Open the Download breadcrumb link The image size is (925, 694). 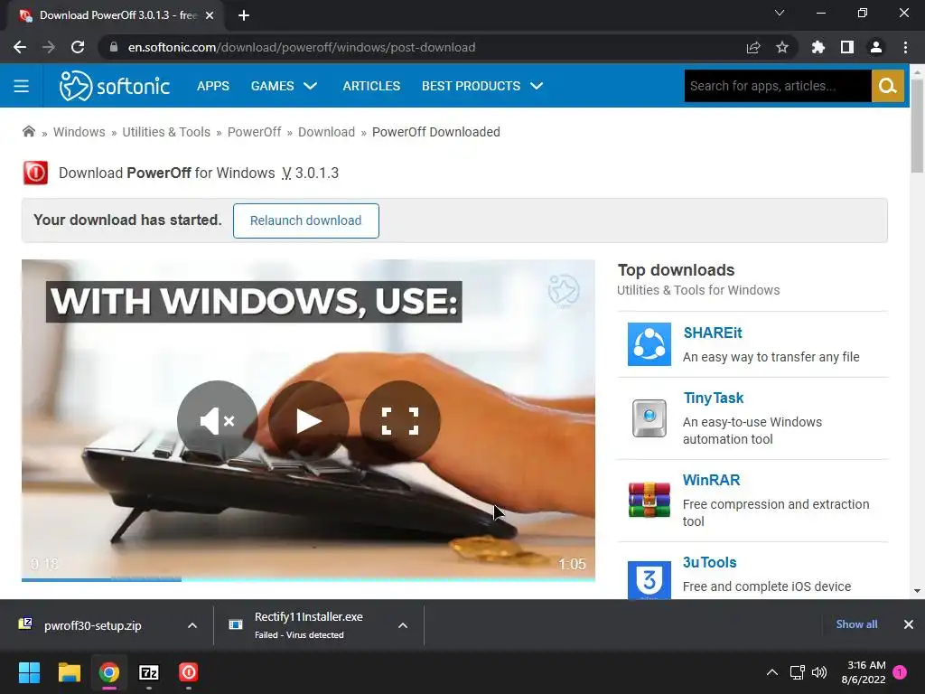point(326,132)
